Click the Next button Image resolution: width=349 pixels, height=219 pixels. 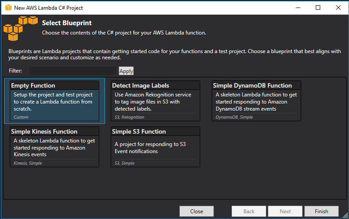[x=285, y=211]
